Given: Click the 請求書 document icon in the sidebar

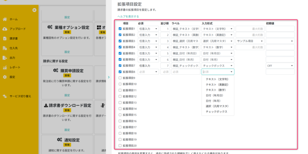Looking at the screenshot, I should 5,38.
